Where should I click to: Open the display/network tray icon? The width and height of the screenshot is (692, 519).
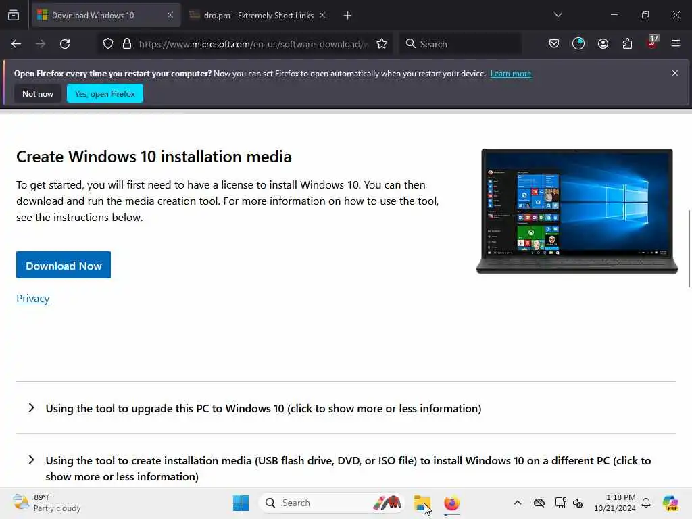coord(560,503)
